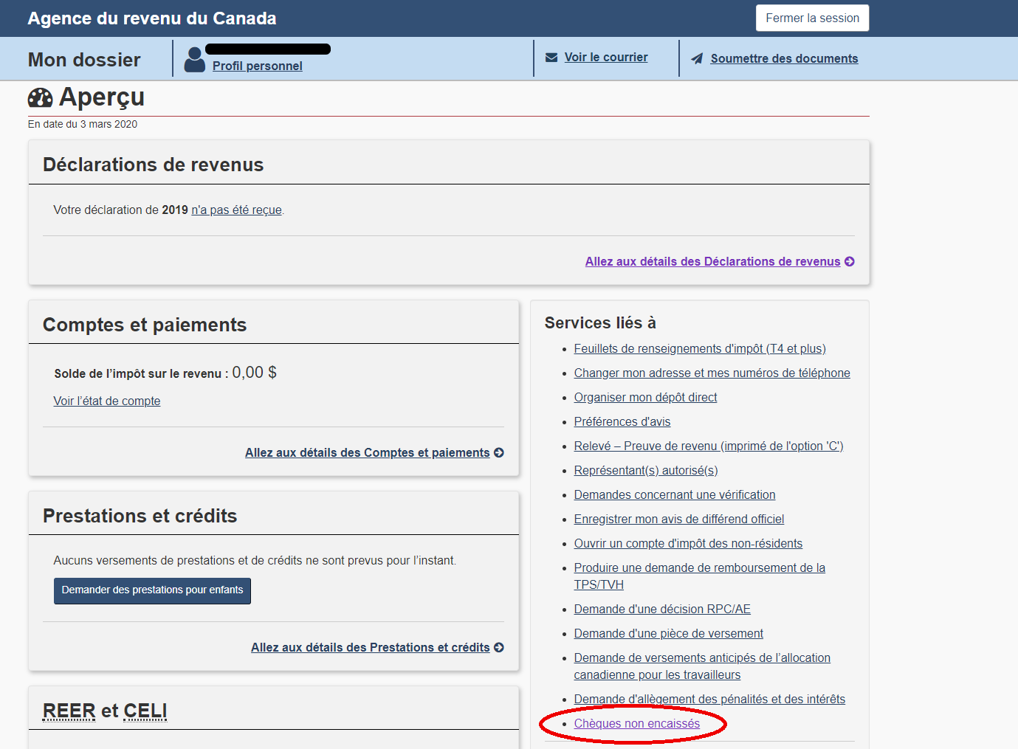
Task: Click the Déclarations de revenus heading
Action: pyautogui.click(x=154, y=165)
